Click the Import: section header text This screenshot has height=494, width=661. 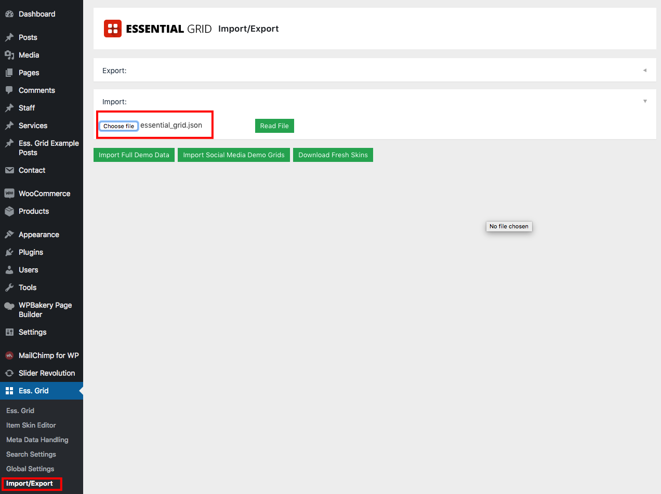pyautogui.click(x=114, y=102)
